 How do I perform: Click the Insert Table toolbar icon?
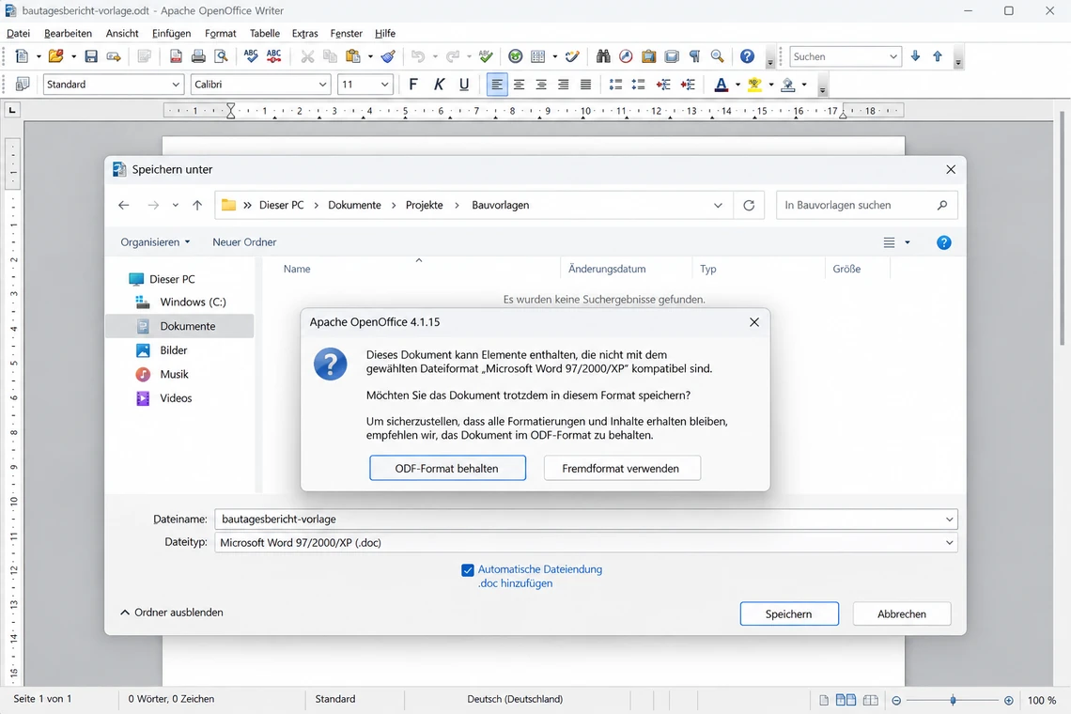click(x=538, y=56)
